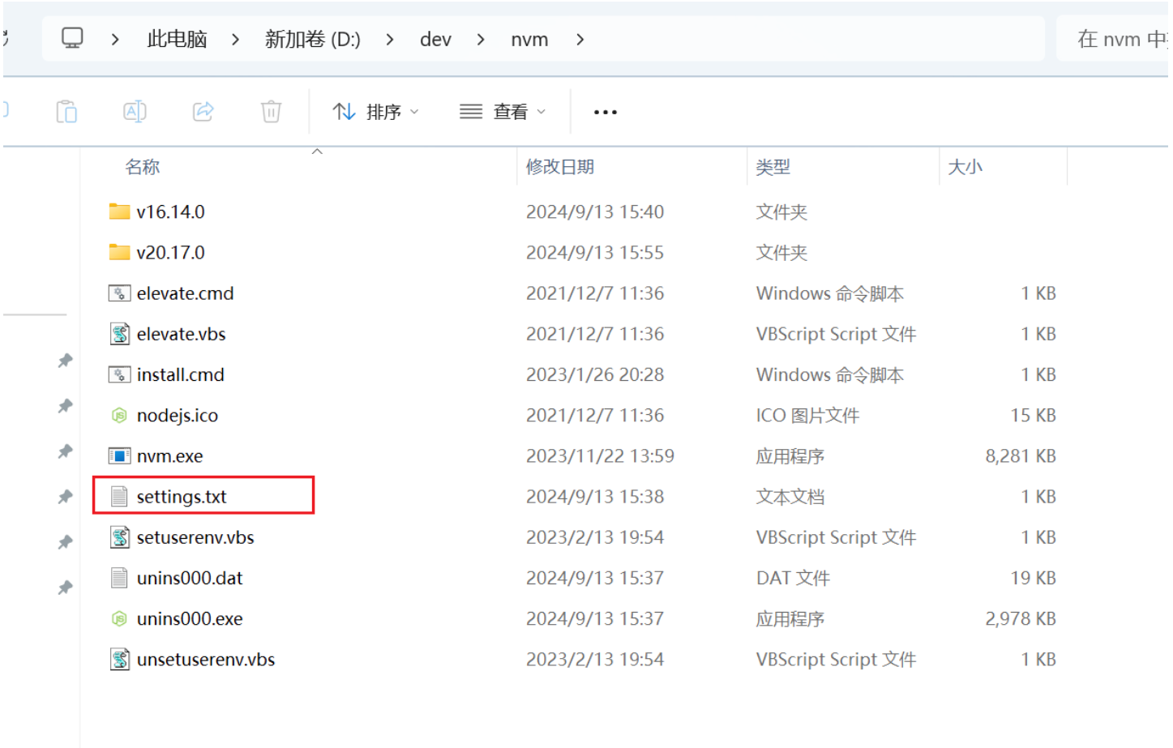
Task: Click the 2,978 KB size value
Action: tap(1021, 619)
